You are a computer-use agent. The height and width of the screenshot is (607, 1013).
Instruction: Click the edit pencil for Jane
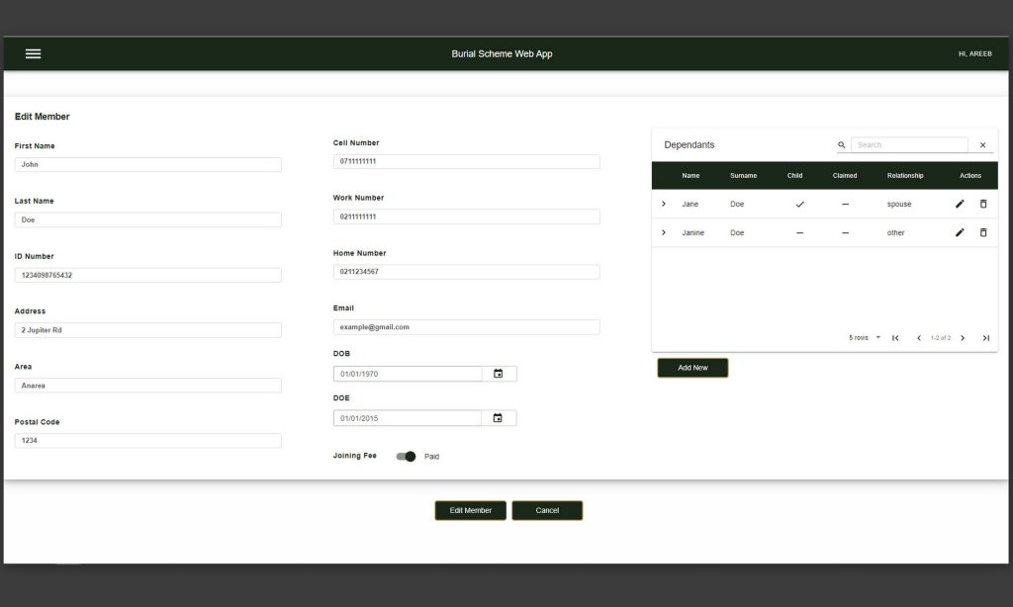959,204
